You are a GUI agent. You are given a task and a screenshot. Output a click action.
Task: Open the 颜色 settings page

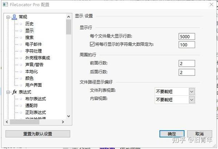coord(29,78)
